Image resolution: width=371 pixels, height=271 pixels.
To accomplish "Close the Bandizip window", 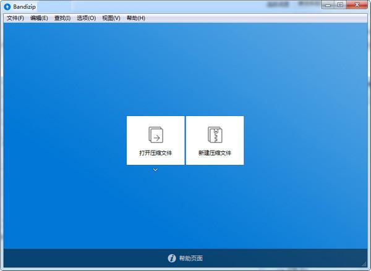I will pyautogui.click(x=357, y=5).
